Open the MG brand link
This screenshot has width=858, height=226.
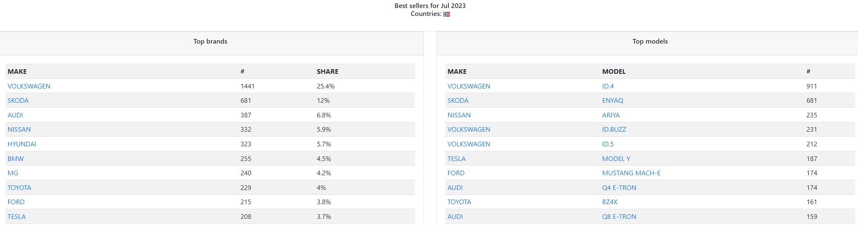pos(13,173)
